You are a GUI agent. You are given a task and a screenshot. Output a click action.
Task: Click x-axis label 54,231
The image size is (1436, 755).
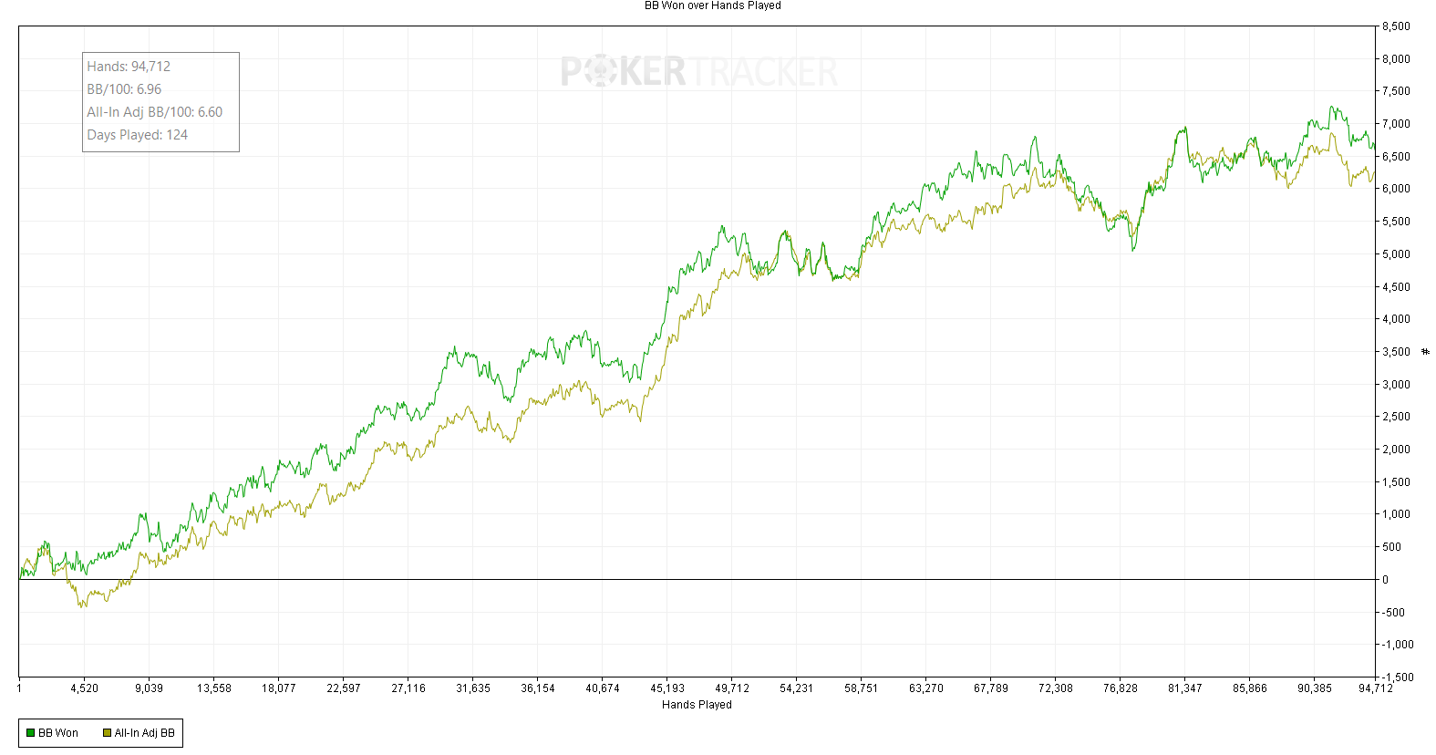(796, 688)
